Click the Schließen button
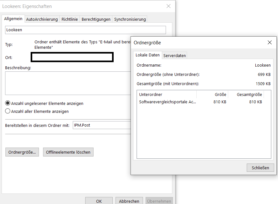Screen dimensions: 278x204 (x=260, y=168)
